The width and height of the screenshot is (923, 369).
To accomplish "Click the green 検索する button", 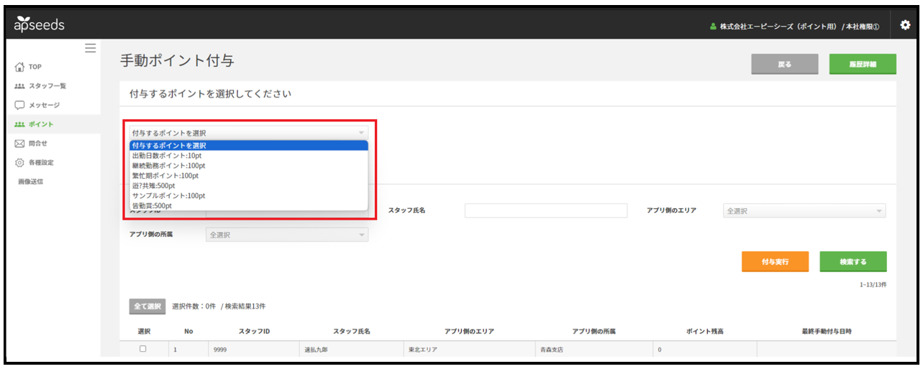I will click(852, 262).
